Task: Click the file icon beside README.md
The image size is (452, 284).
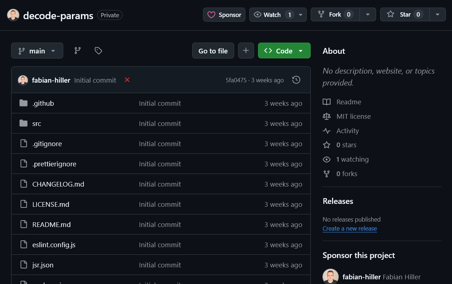Action: (24, 224)
